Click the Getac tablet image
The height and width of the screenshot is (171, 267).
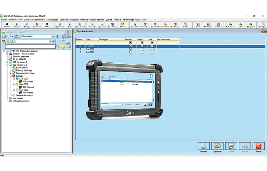coord(124,90)
